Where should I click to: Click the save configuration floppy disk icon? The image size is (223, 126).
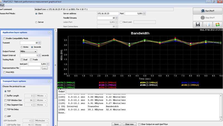197,25
